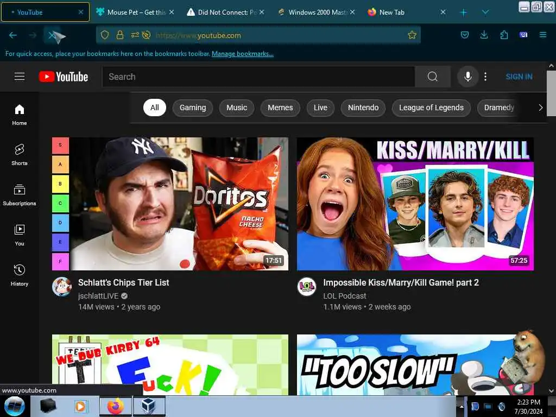Open the You section in sidebar
This screenshot has height=417, width=556.
pos(20,235)
